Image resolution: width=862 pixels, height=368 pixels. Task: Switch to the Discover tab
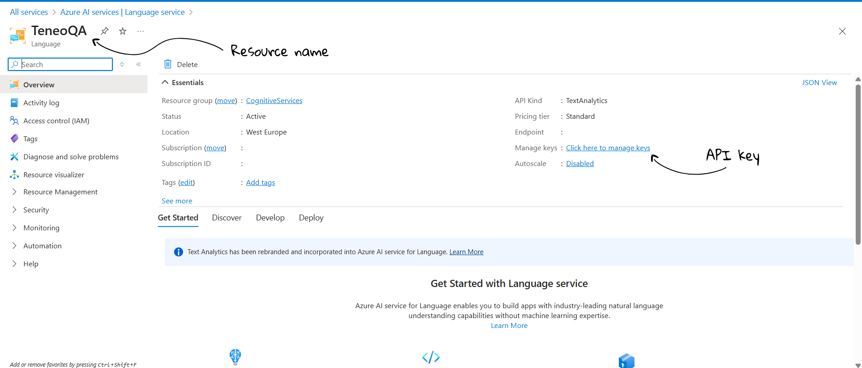click(227, 218)
